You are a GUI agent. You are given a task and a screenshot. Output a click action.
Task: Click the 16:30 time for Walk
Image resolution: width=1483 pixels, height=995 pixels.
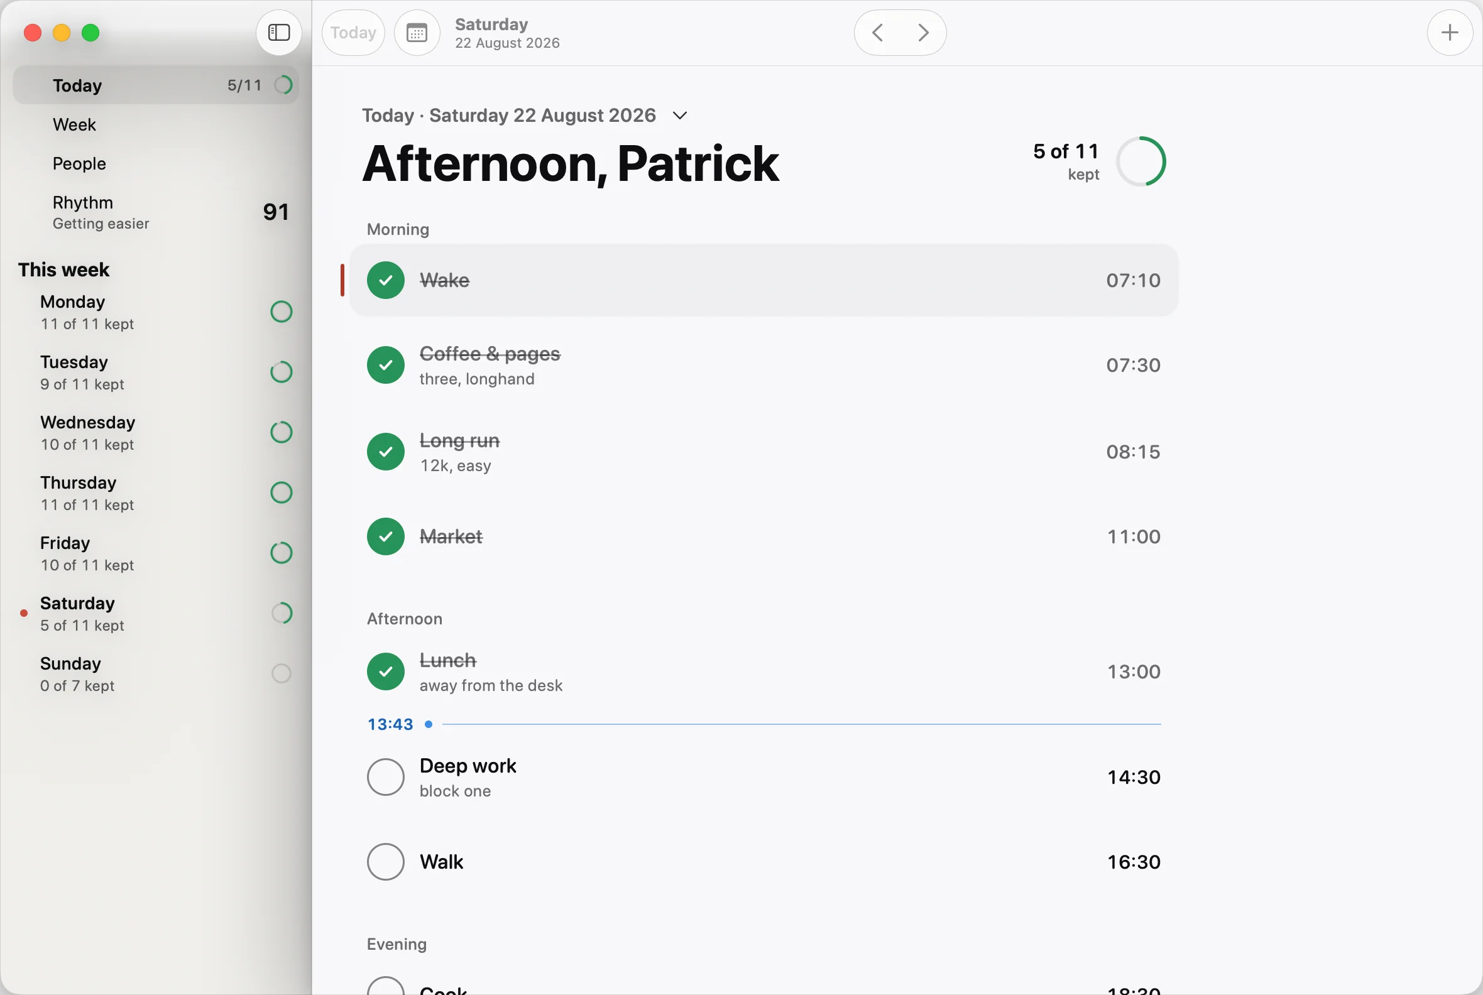[1134, 862]
